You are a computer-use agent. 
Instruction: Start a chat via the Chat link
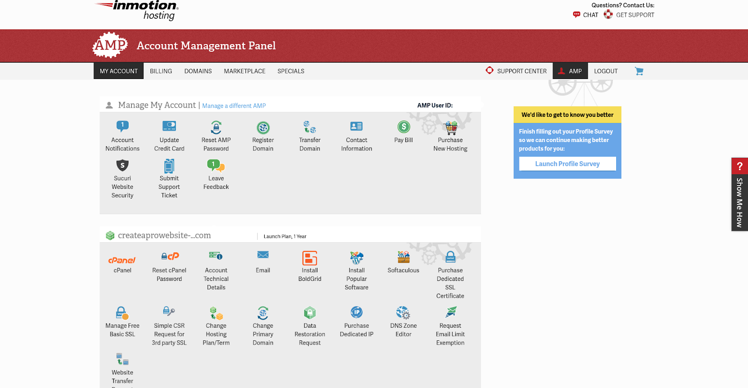point(585,15)
